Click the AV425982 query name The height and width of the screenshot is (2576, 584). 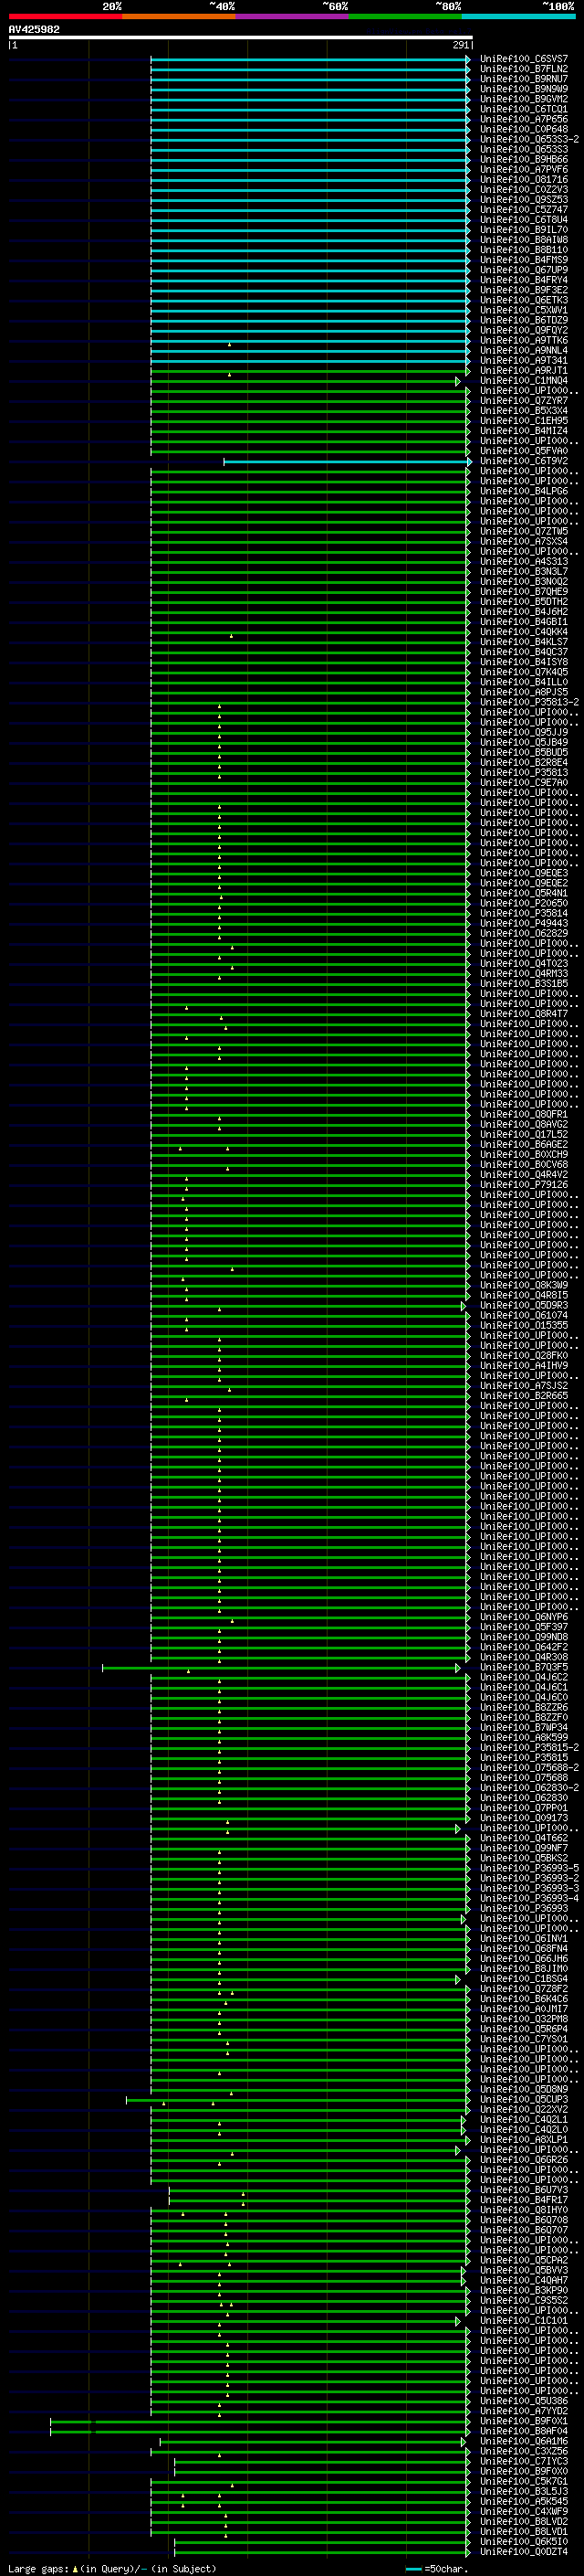coord(34,29)
